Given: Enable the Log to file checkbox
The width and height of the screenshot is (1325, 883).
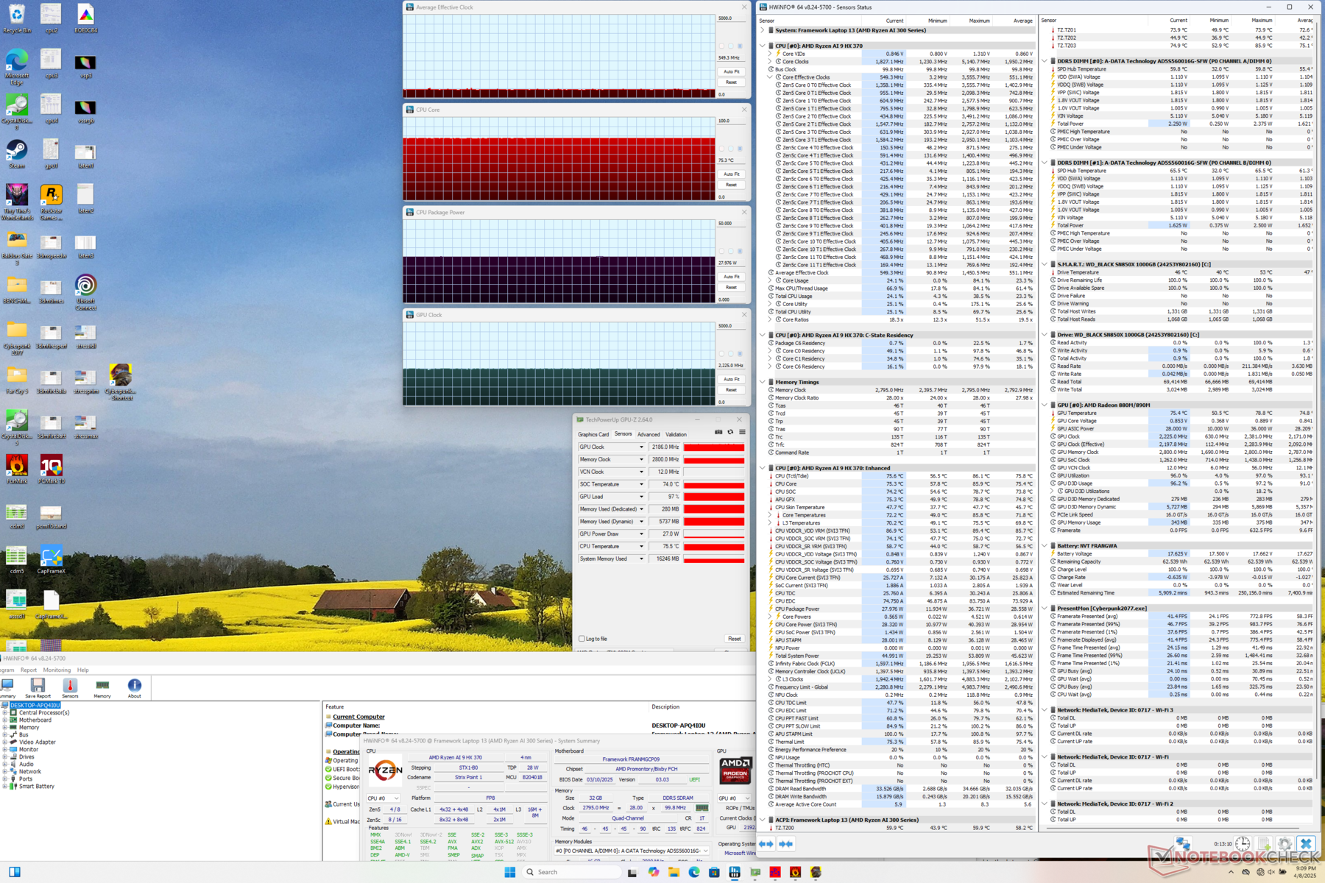Looking at the screenshot, I should coord(582,639).
